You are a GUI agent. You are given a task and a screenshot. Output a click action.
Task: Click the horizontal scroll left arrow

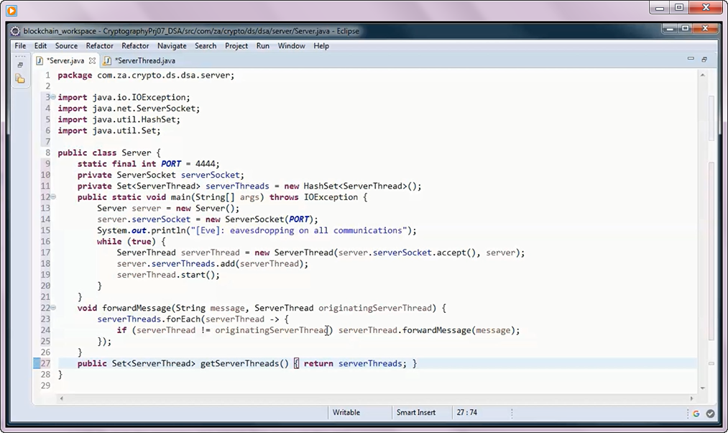[x=61, y=398]
